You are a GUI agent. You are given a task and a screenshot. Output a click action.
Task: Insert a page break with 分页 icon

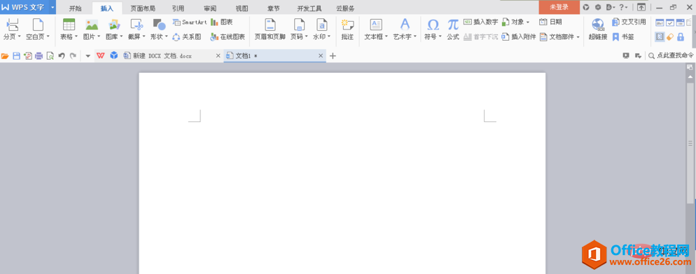[x=12, y=25]
